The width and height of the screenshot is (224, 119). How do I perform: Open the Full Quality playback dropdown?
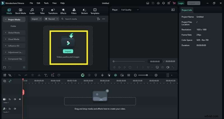(x=130, y=10)
